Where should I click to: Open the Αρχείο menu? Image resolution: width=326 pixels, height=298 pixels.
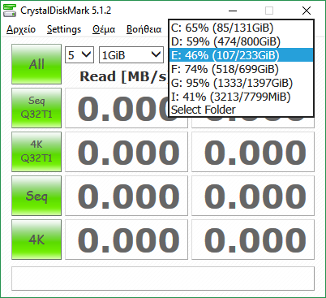[21, 29]
